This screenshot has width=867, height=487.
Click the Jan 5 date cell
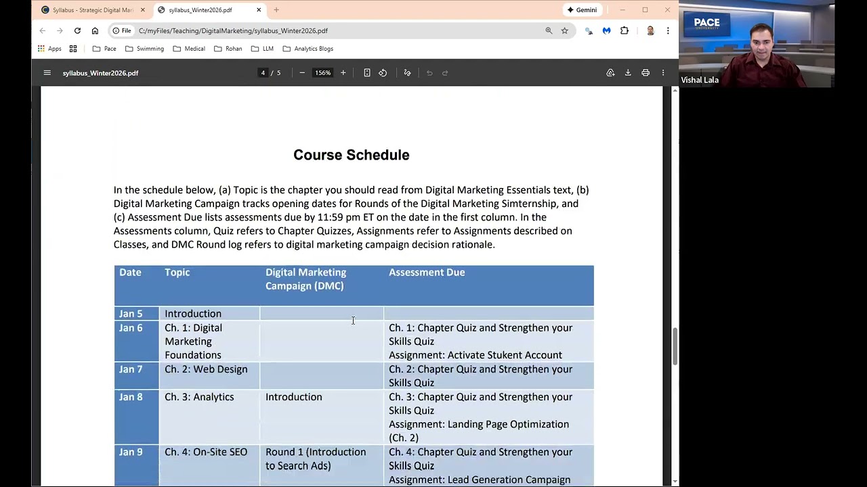coord(136,314)
